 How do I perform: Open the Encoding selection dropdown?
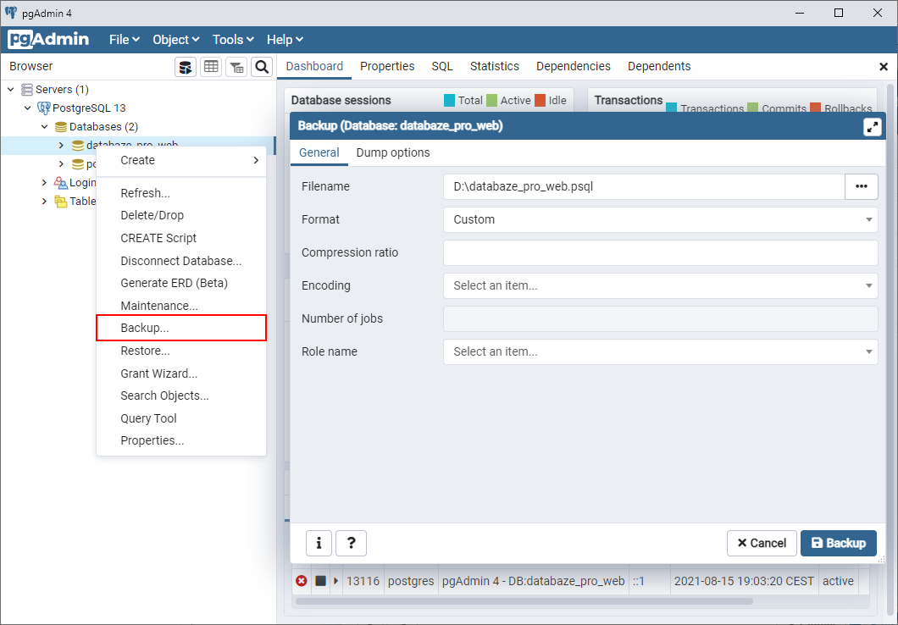click(868, 285)
